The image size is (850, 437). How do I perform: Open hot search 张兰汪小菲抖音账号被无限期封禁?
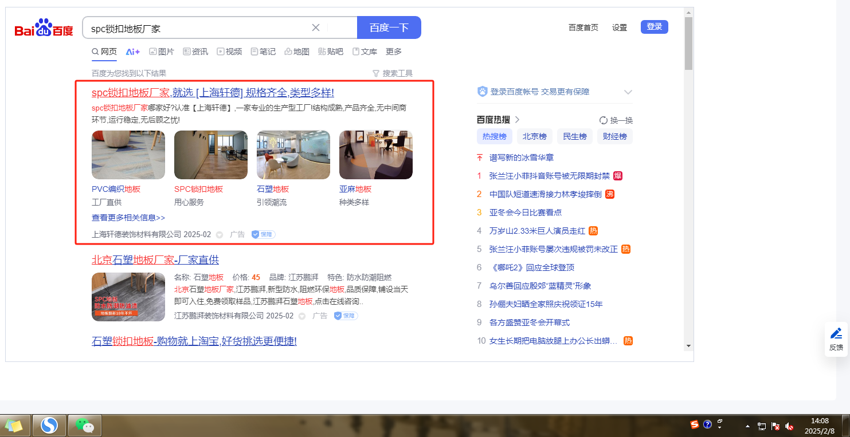[x=550, y=176]
